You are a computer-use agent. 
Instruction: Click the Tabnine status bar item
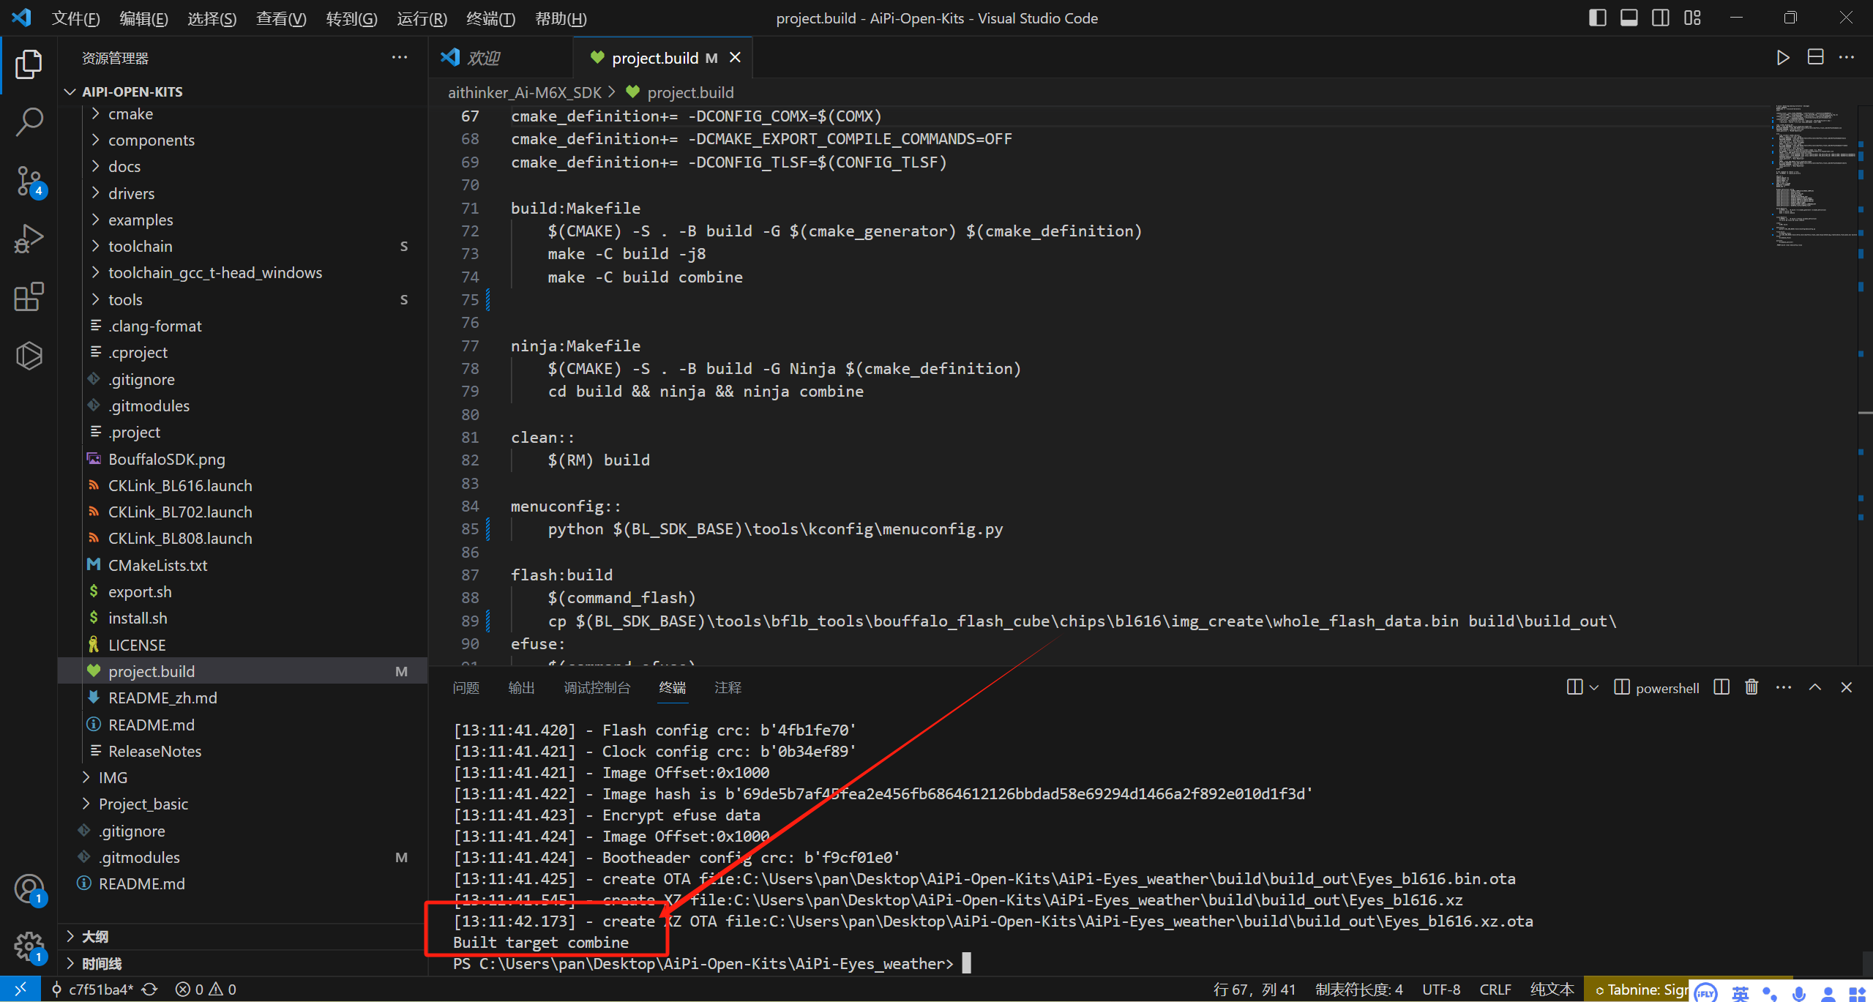click(x=1637, y=990)
